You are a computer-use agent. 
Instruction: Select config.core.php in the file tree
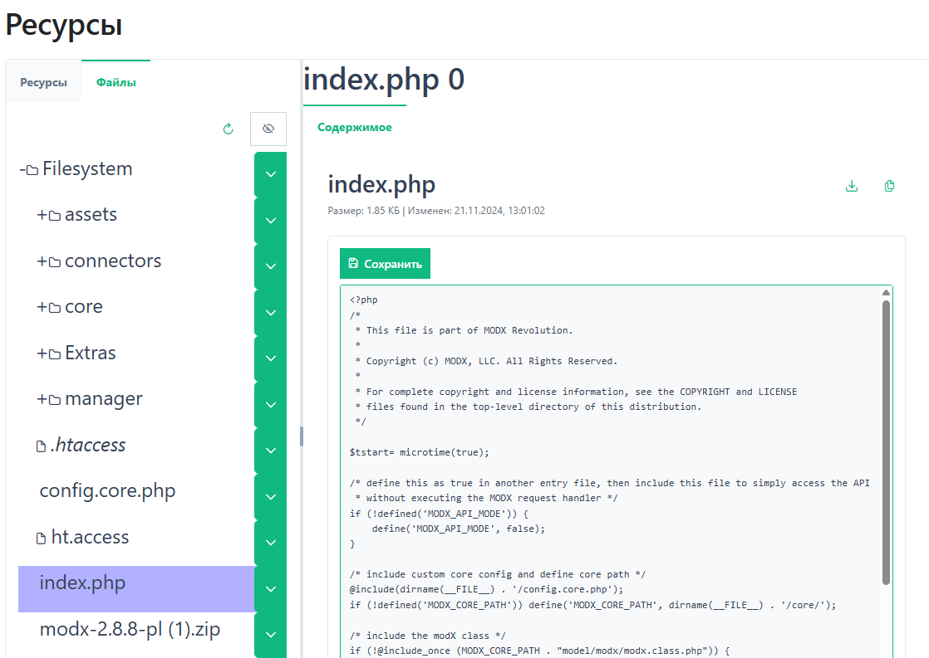point(107,491)
